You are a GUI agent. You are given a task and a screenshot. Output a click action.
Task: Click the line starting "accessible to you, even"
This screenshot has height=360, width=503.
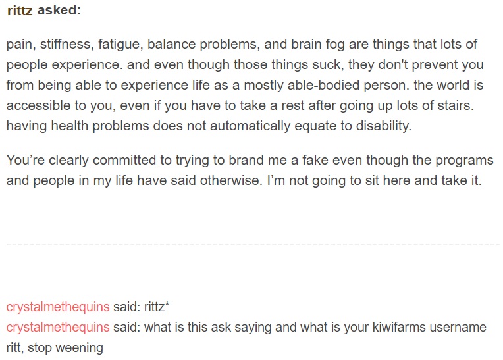tap(240, 105)
